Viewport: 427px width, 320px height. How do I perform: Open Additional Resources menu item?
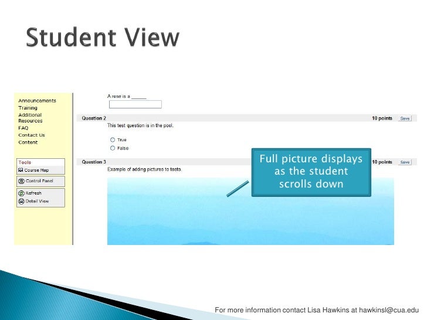30,118
